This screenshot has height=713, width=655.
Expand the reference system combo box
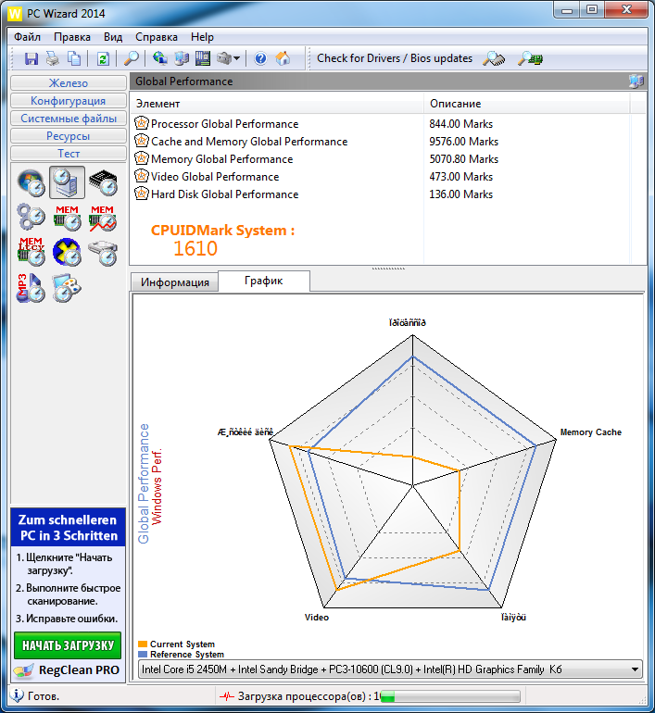tap(635, 669)
